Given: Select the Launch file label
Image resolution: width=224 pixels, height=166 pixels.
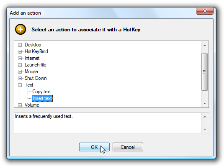Looking at the screenshot, I should (36, 65).
